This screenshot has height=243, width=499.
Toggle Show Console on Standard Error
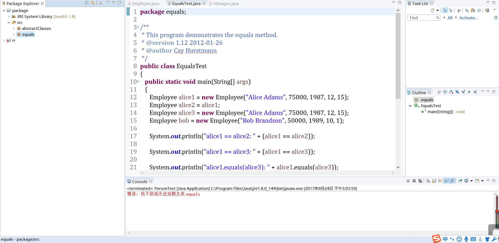(452, 181)
